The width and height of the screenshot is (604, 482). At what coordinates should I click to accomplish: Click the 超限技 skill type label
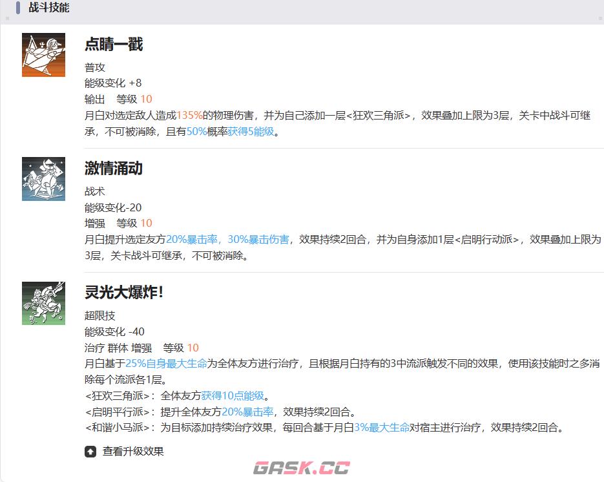tap(99, 315)
